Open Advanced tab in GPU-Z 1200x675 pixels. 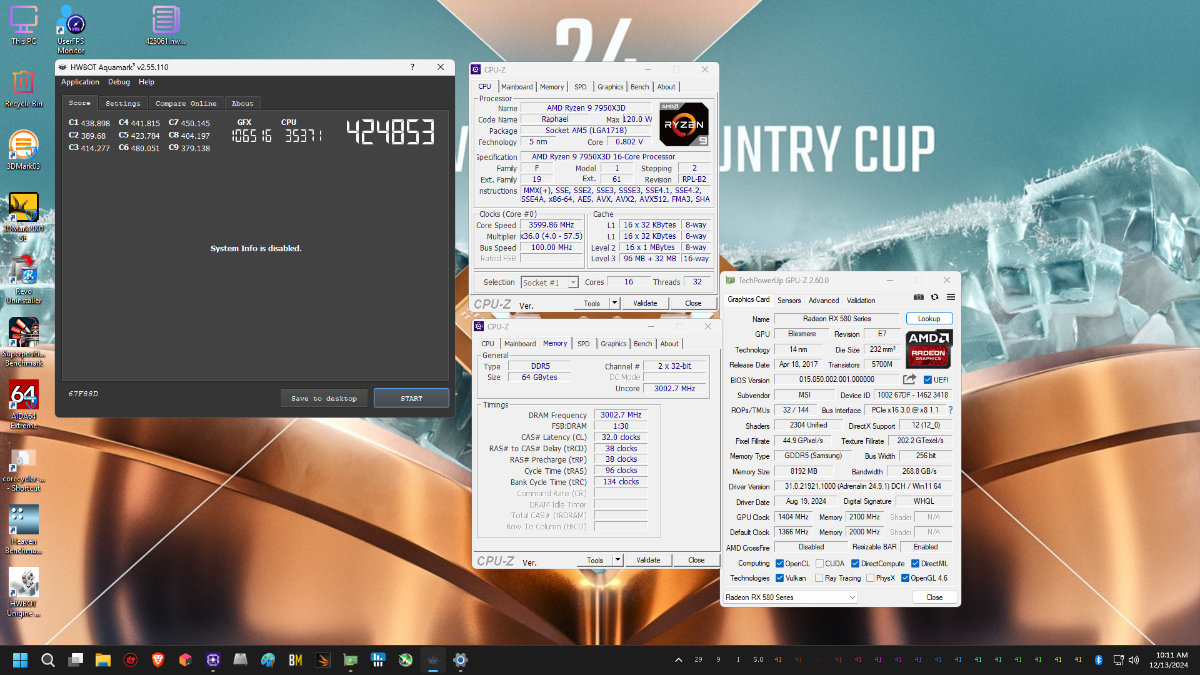click(824, 301)
